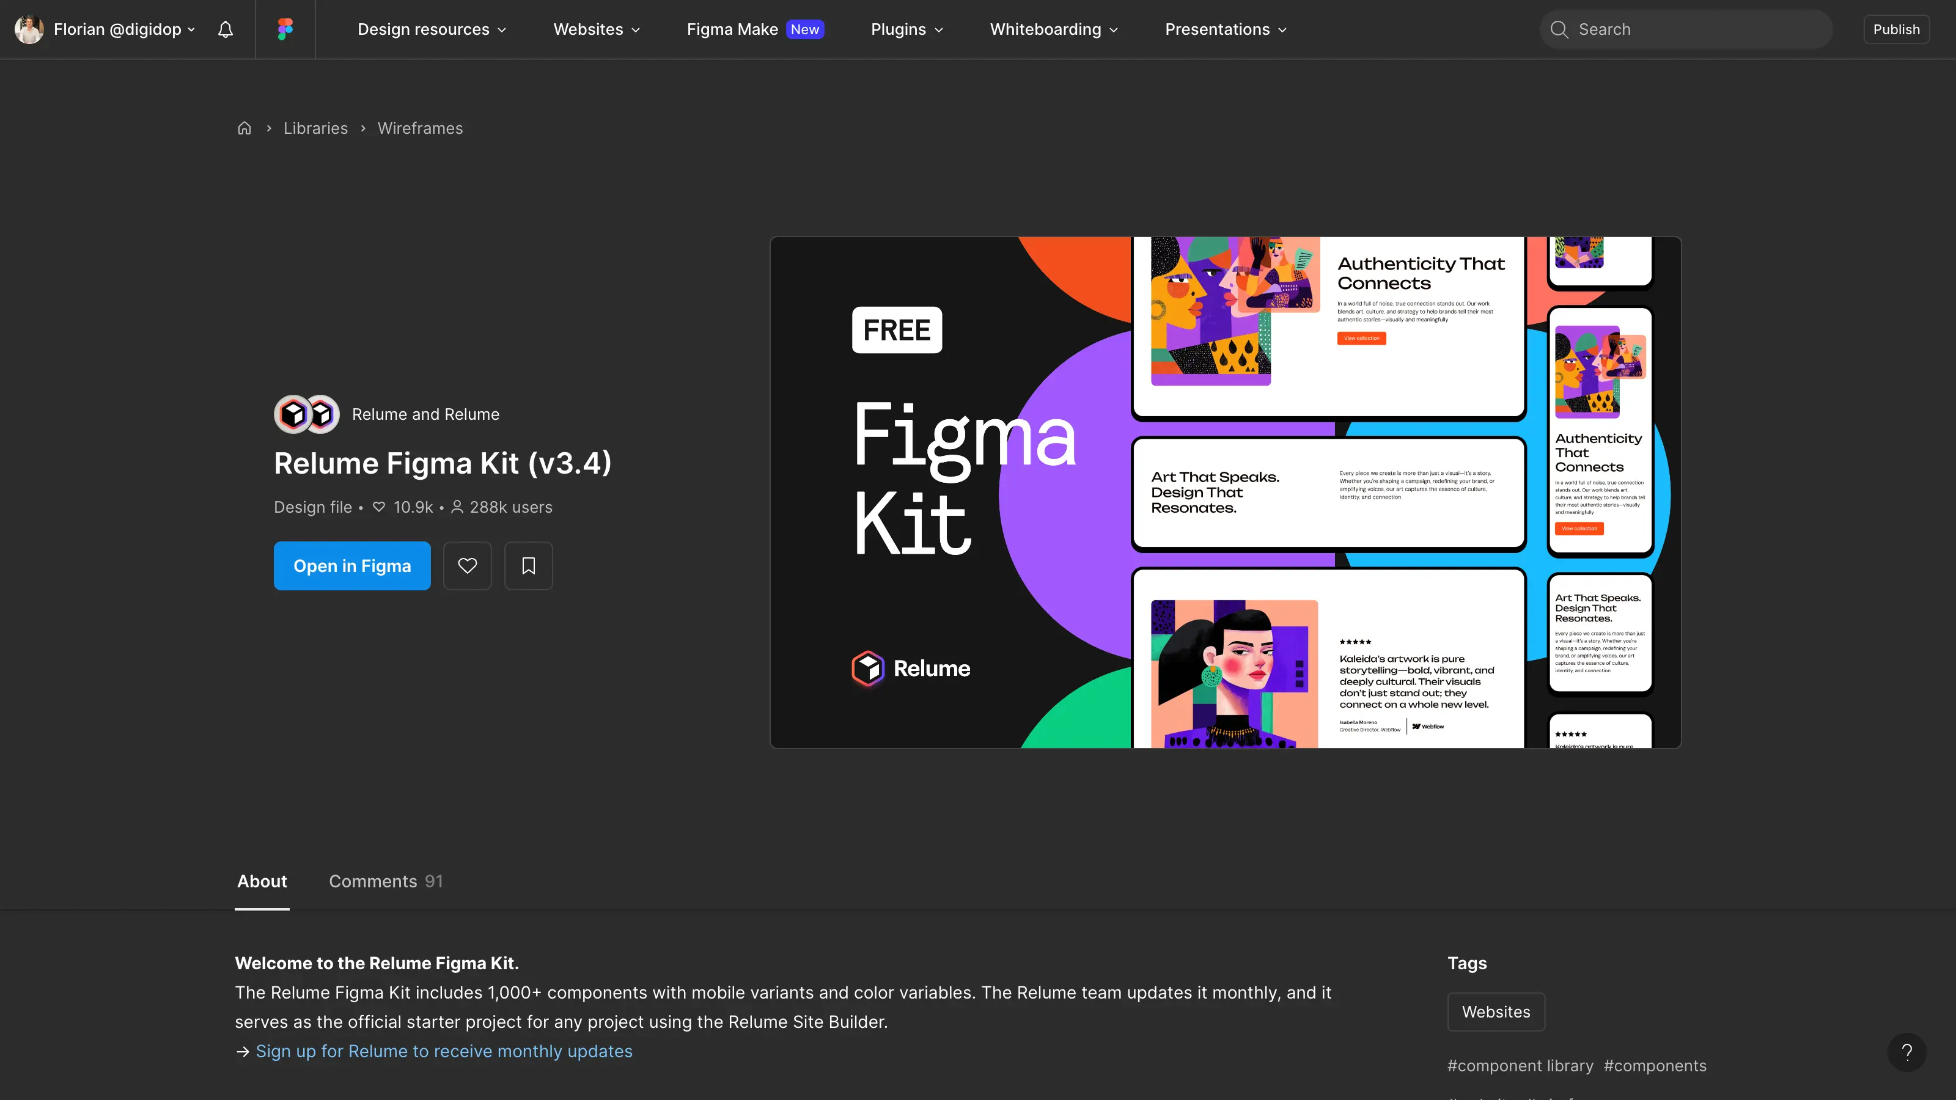The width and height of the screenshot is (1956, 1100).
Task: Expand the Whiteboarding menu
Action: 1054,29
